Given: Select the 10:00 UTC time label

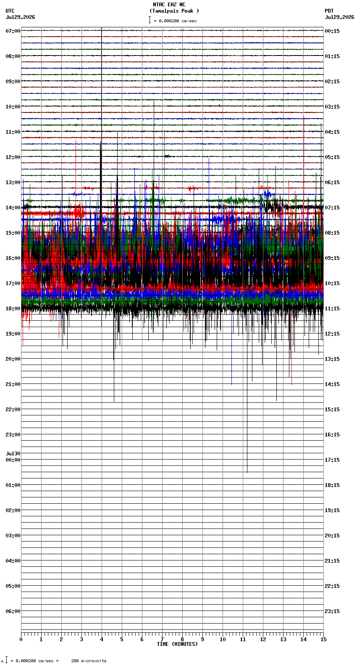Looking at the screenshot, I should 13,107.
